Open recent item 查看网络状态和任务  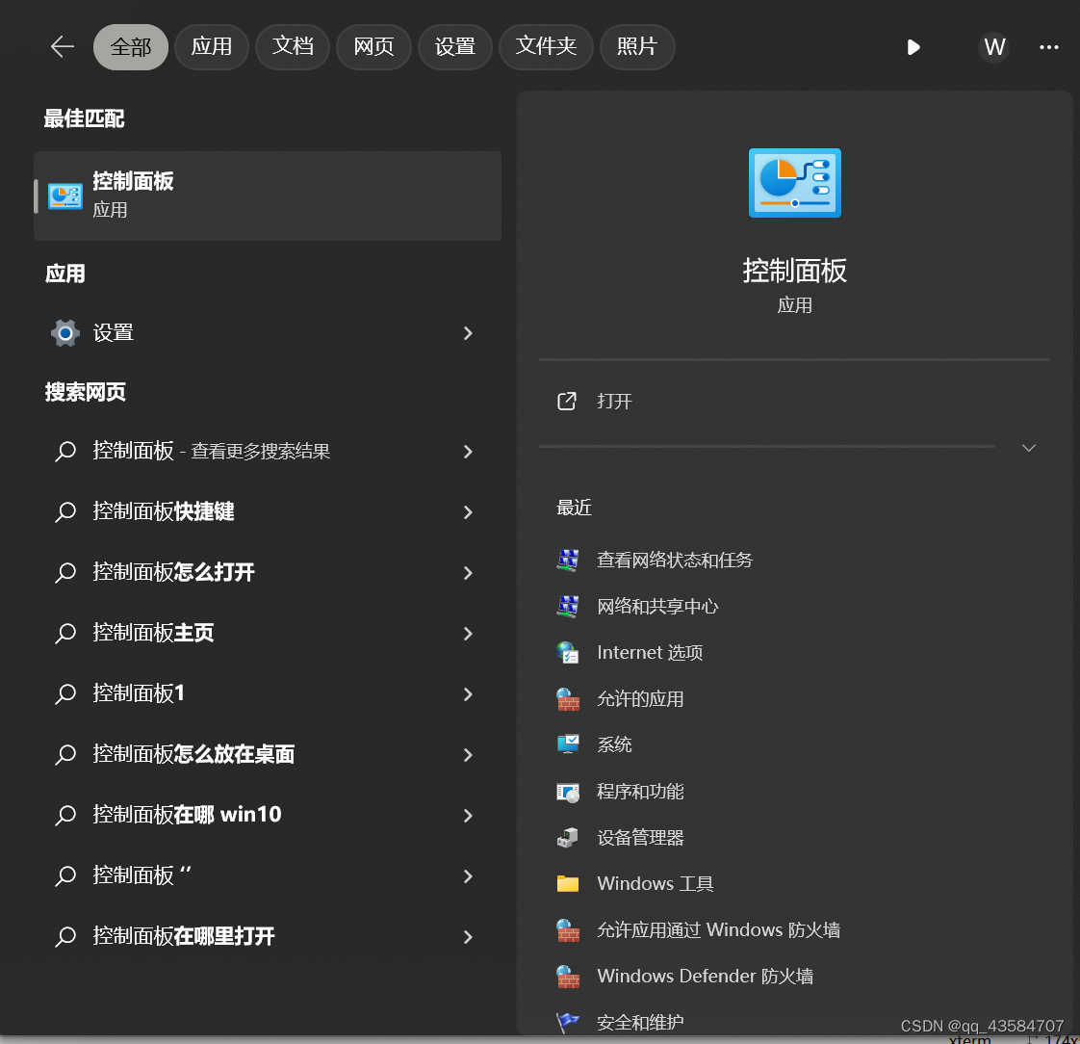click(x=674, y=561)
